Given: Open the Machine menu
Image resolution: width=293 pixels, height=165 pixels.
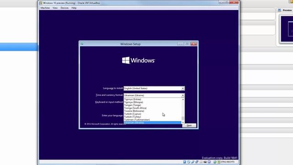Looking at the screenshot, I should click(x=45, y=8).
